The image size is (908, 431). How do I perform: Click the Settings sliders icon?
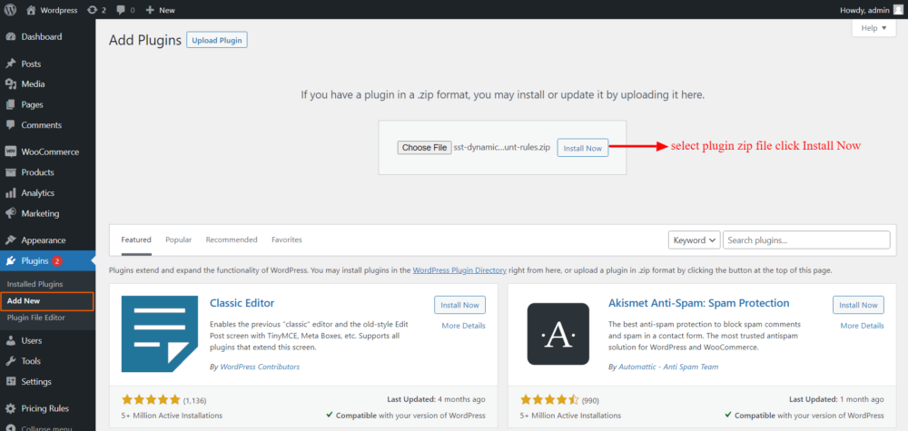[x=10, y=382]
